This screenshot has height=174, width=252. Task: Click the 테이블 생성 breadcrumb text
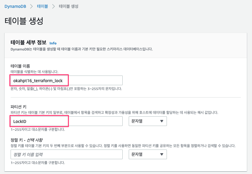(69, 6)
